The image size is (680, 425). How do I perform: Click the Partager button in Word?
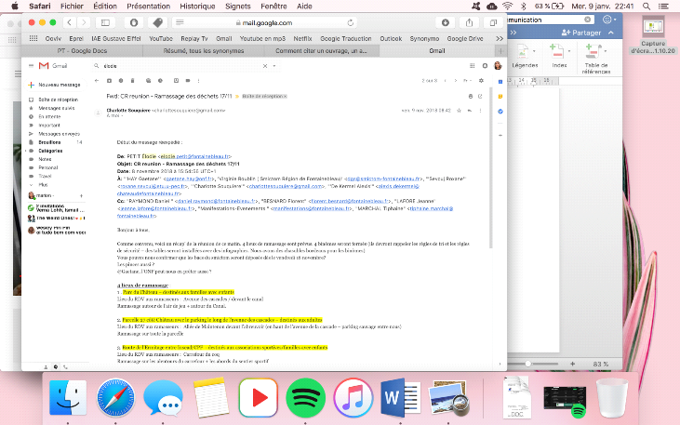(x=580, y=32)
